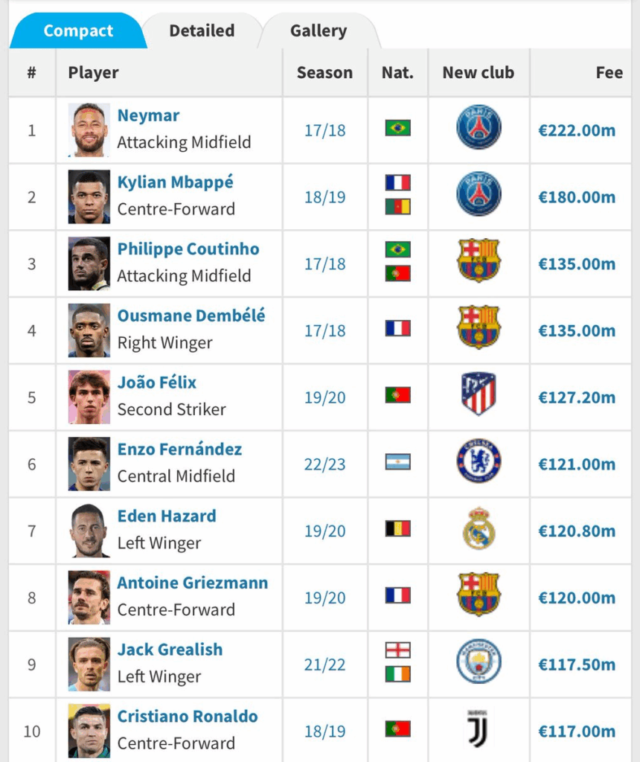Click the Argentina flag in Enzo Fernández's row
The height and width of the screenshot is (762, 640).
click(398, 461)
